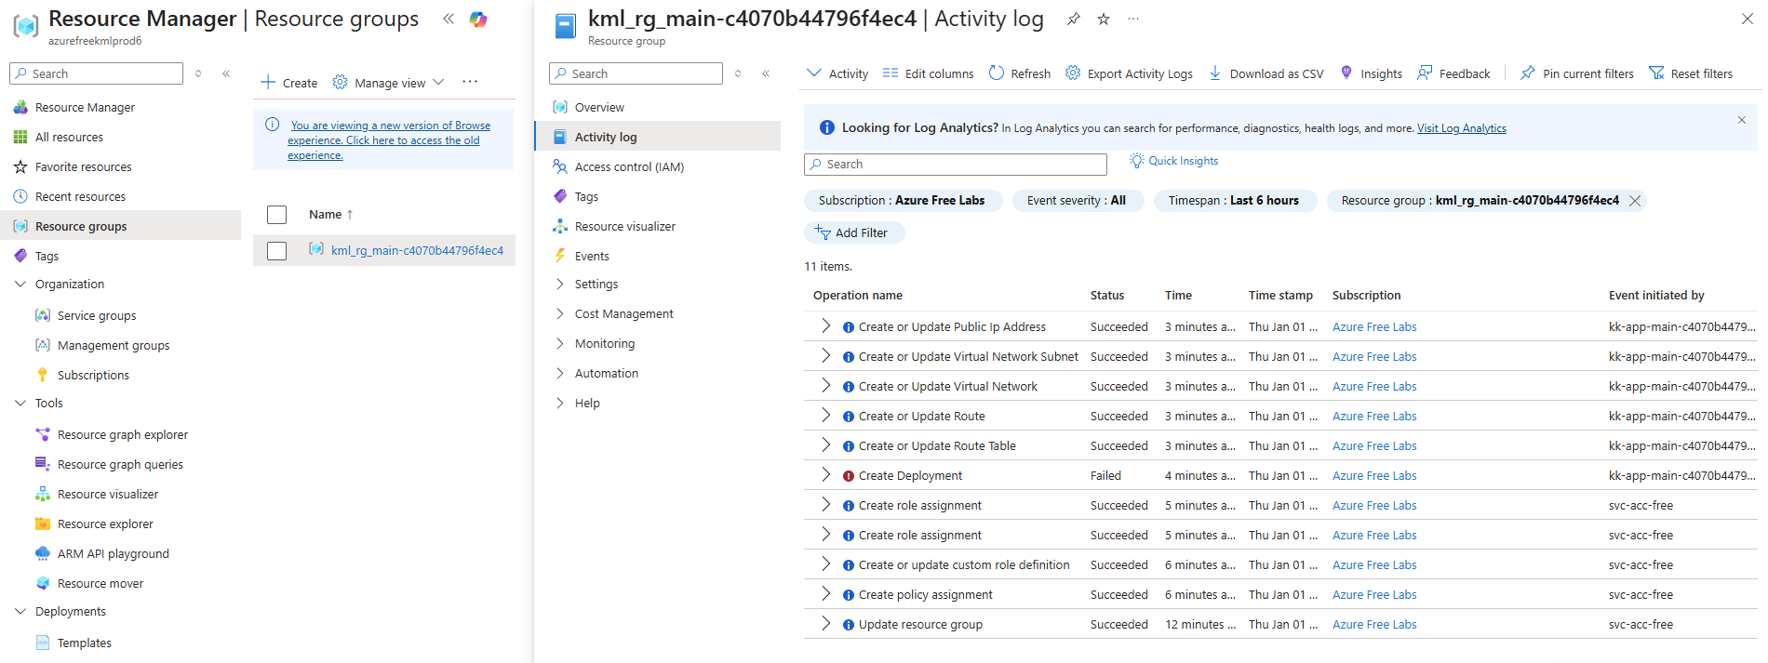The image size is (1768, 663).
Task: Click Create in Resource groups toolbar
Action: 289,83
